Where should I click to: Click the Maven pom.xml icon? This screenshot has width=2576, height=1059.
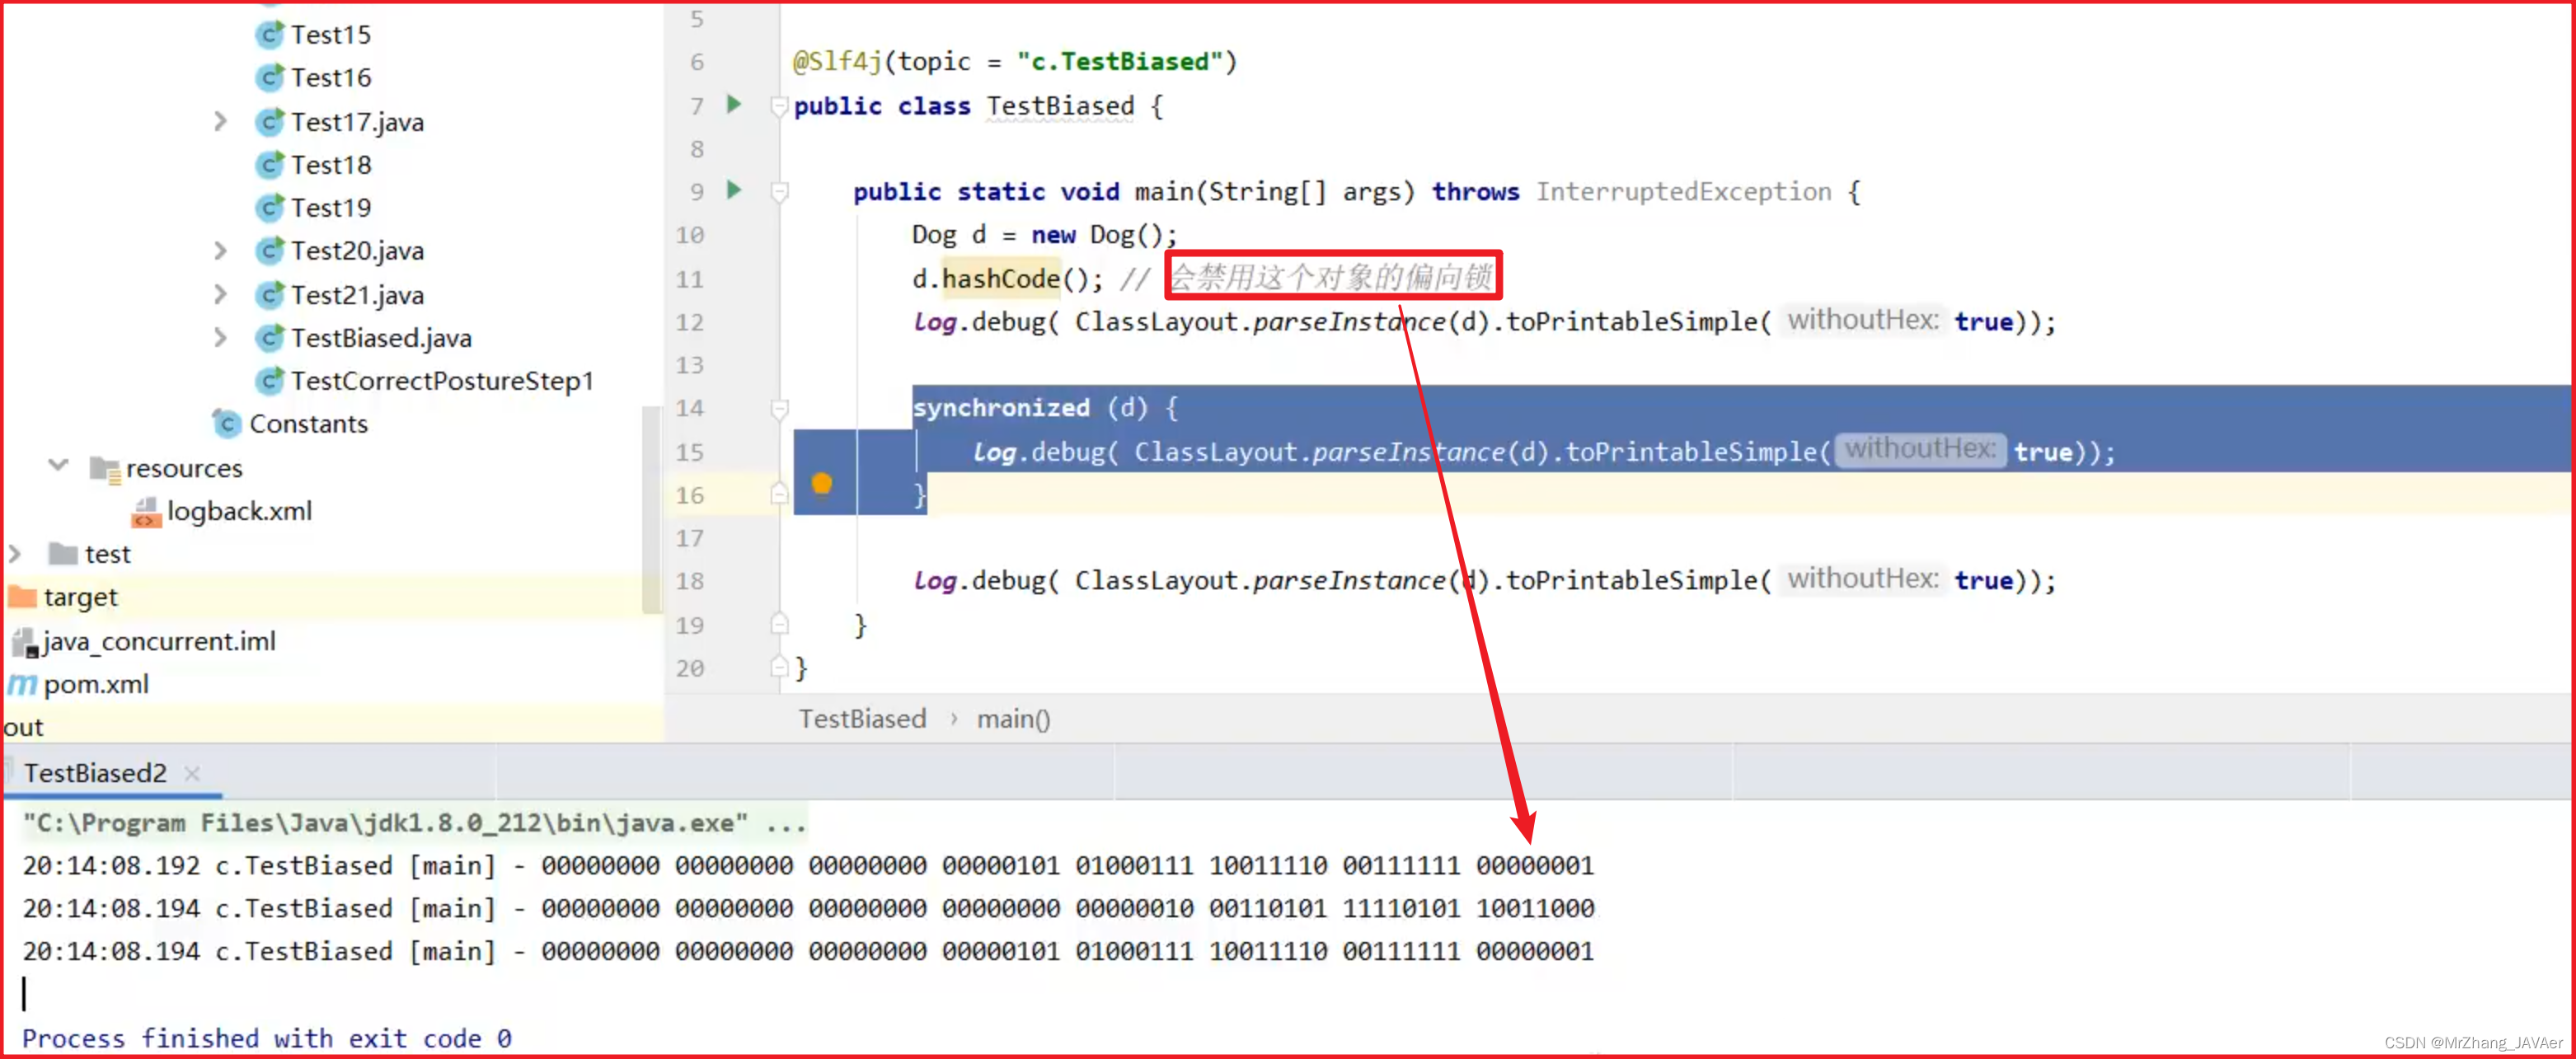coord(22,685)
